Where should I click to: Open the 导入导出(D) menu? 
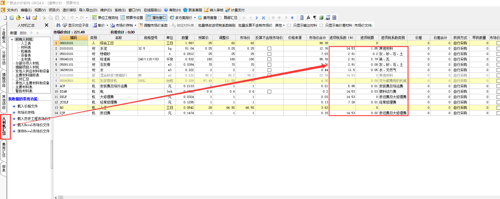[88, 10]
